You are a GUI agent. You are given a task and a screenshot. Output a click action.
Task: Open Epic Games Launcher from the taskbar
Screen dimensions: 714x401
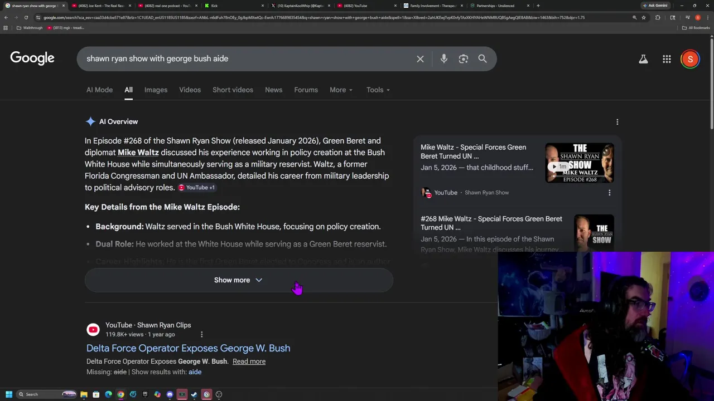(x=145, y=394)
